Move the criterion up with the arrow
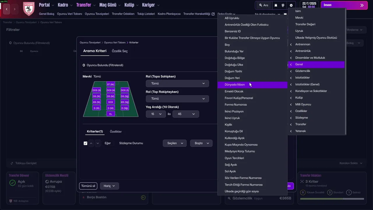This screenshot has height=210, width=373. point(91,143)
